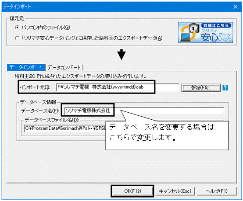Click the 給料王20 import description text
Image resolution: width=243 pixels, height=201 pixels.
click(81, 76)
